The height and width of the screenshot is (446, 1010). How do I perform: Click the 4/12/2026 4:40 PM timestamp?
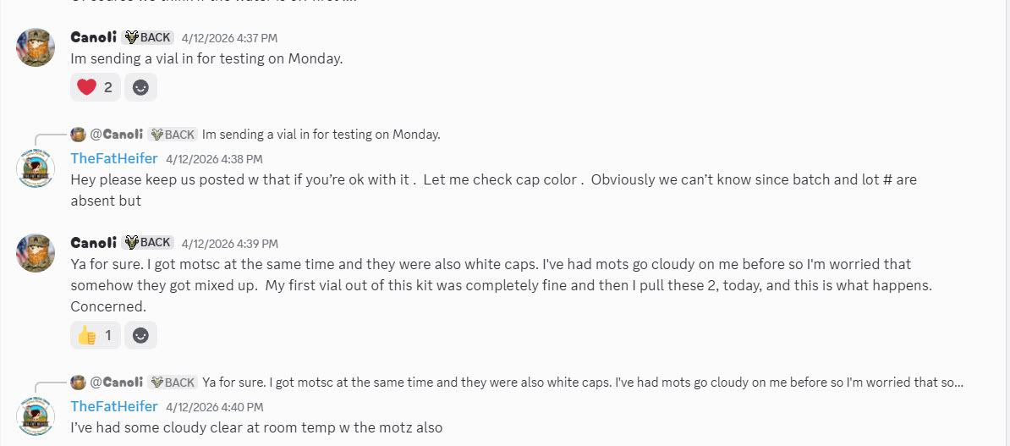click(x=214, y=407)
